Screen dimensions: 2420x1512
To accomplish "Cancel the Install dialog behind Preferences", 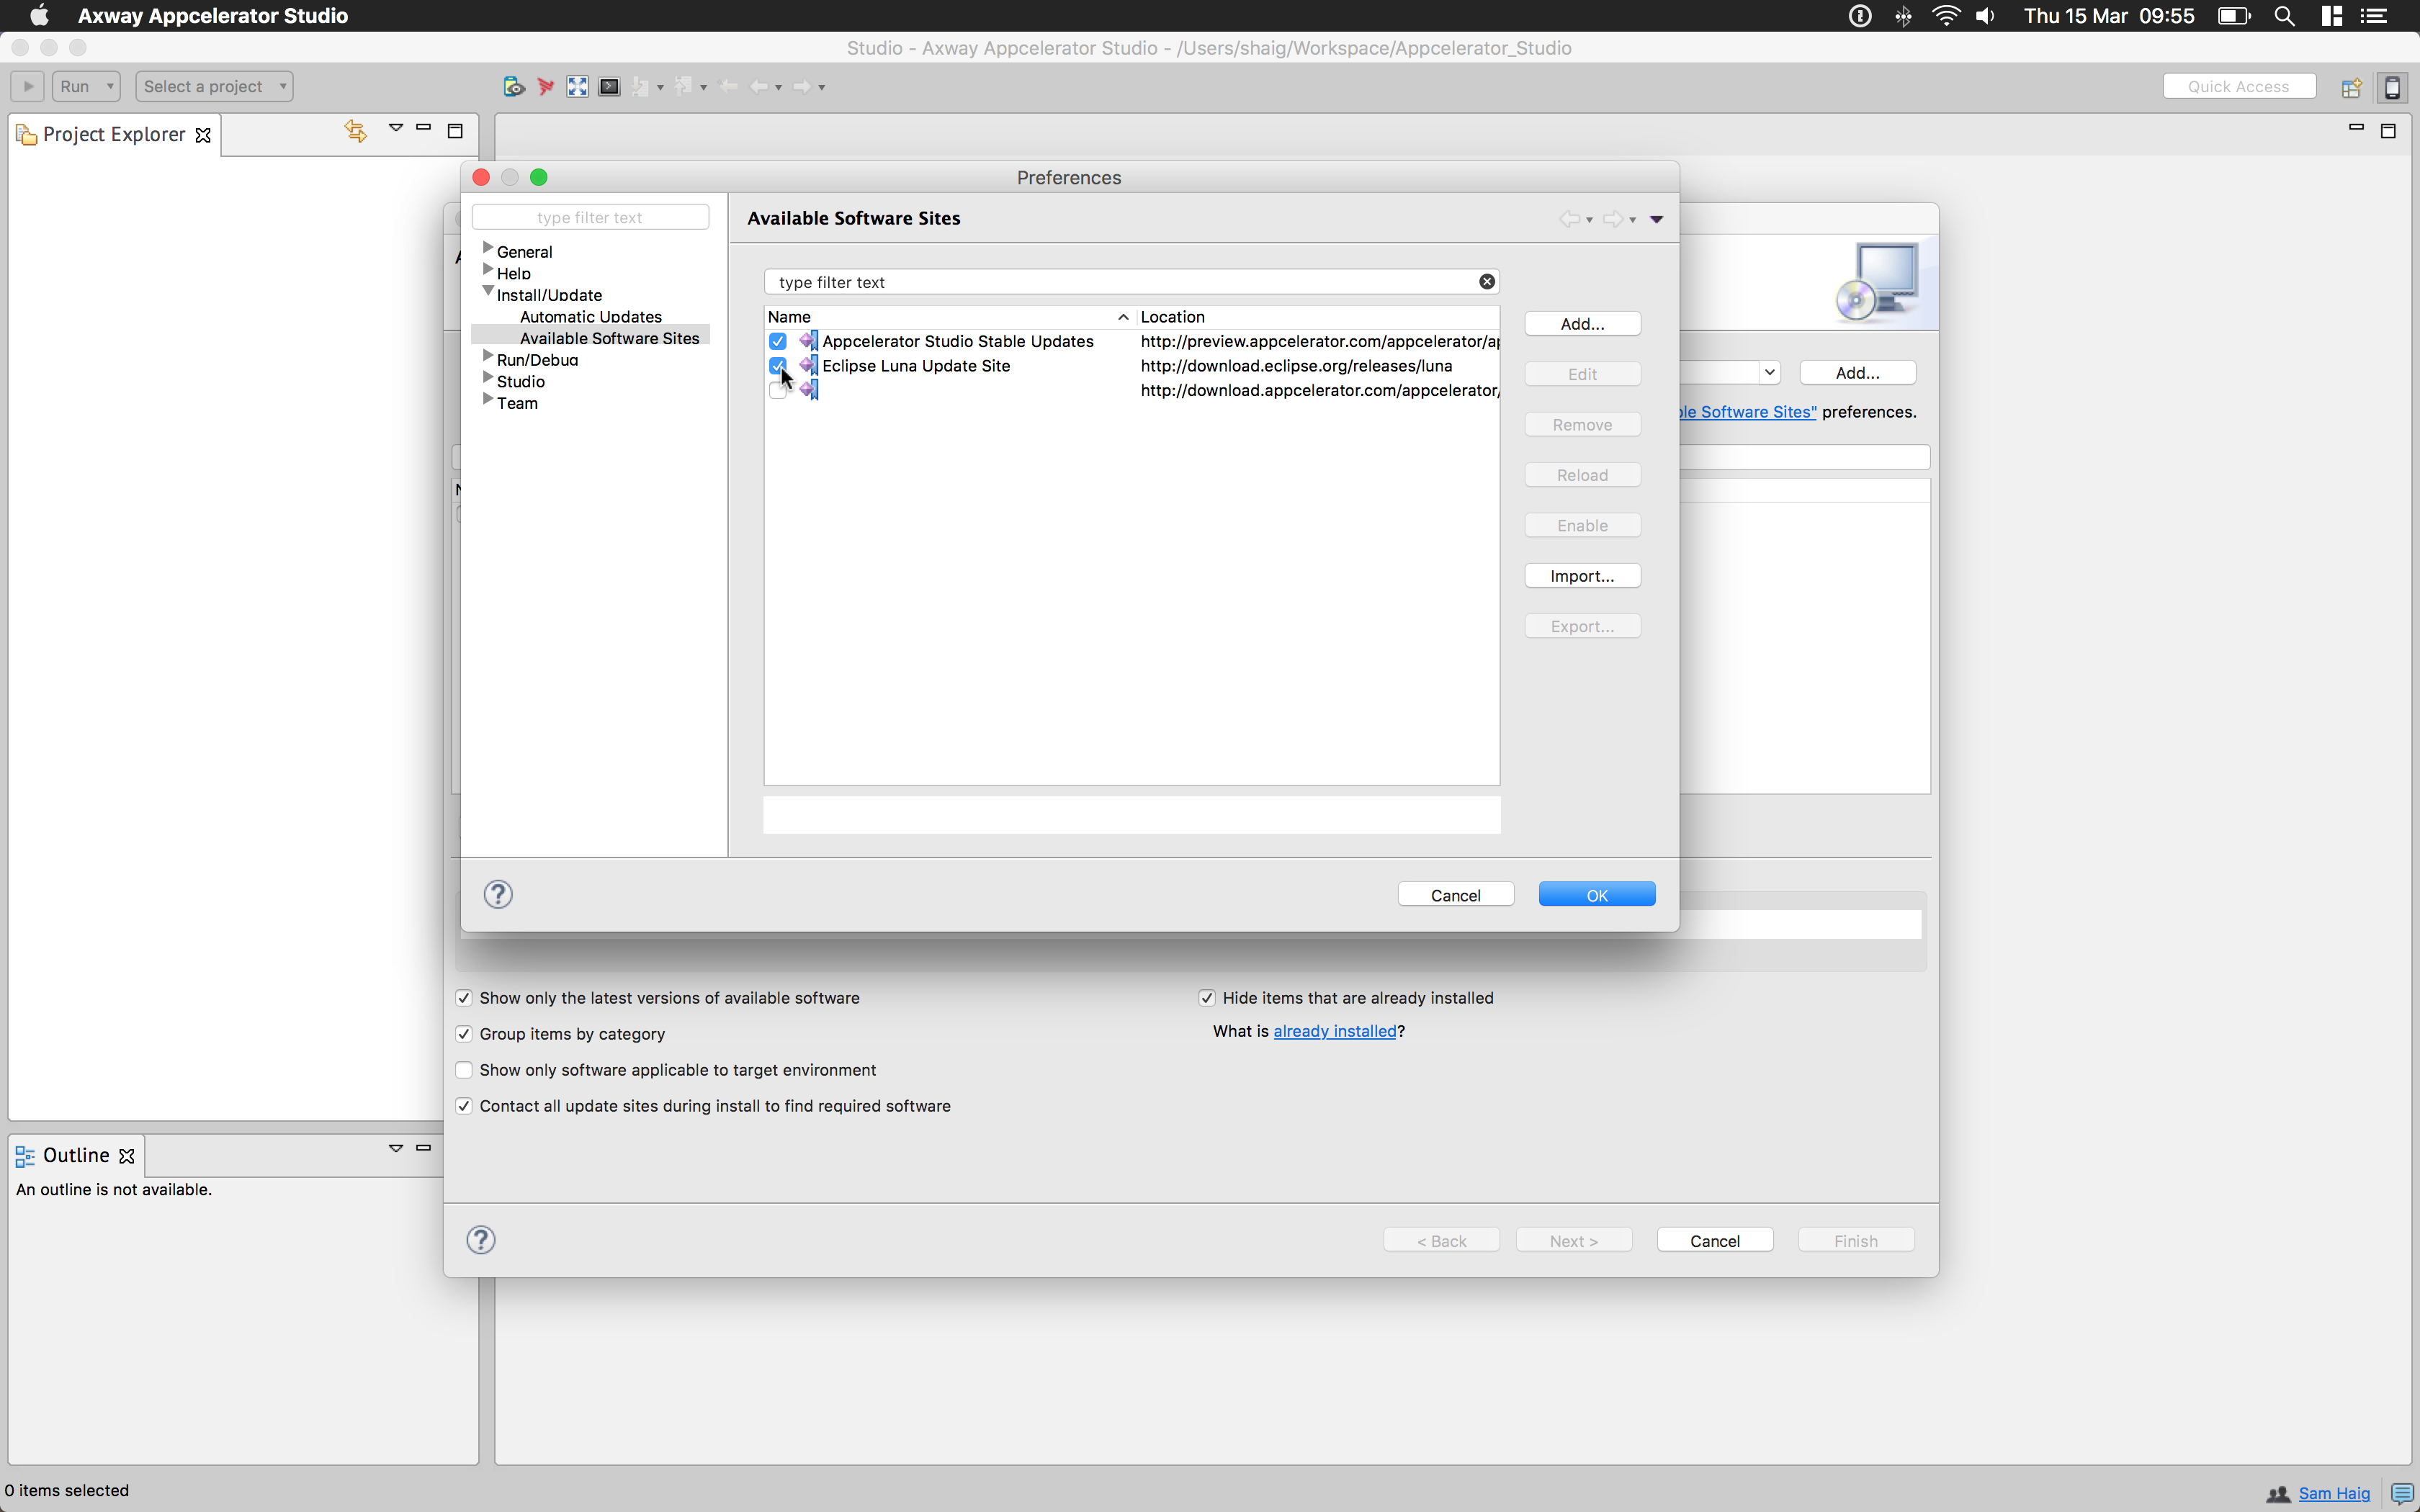I will [x=1715, y=1241].
